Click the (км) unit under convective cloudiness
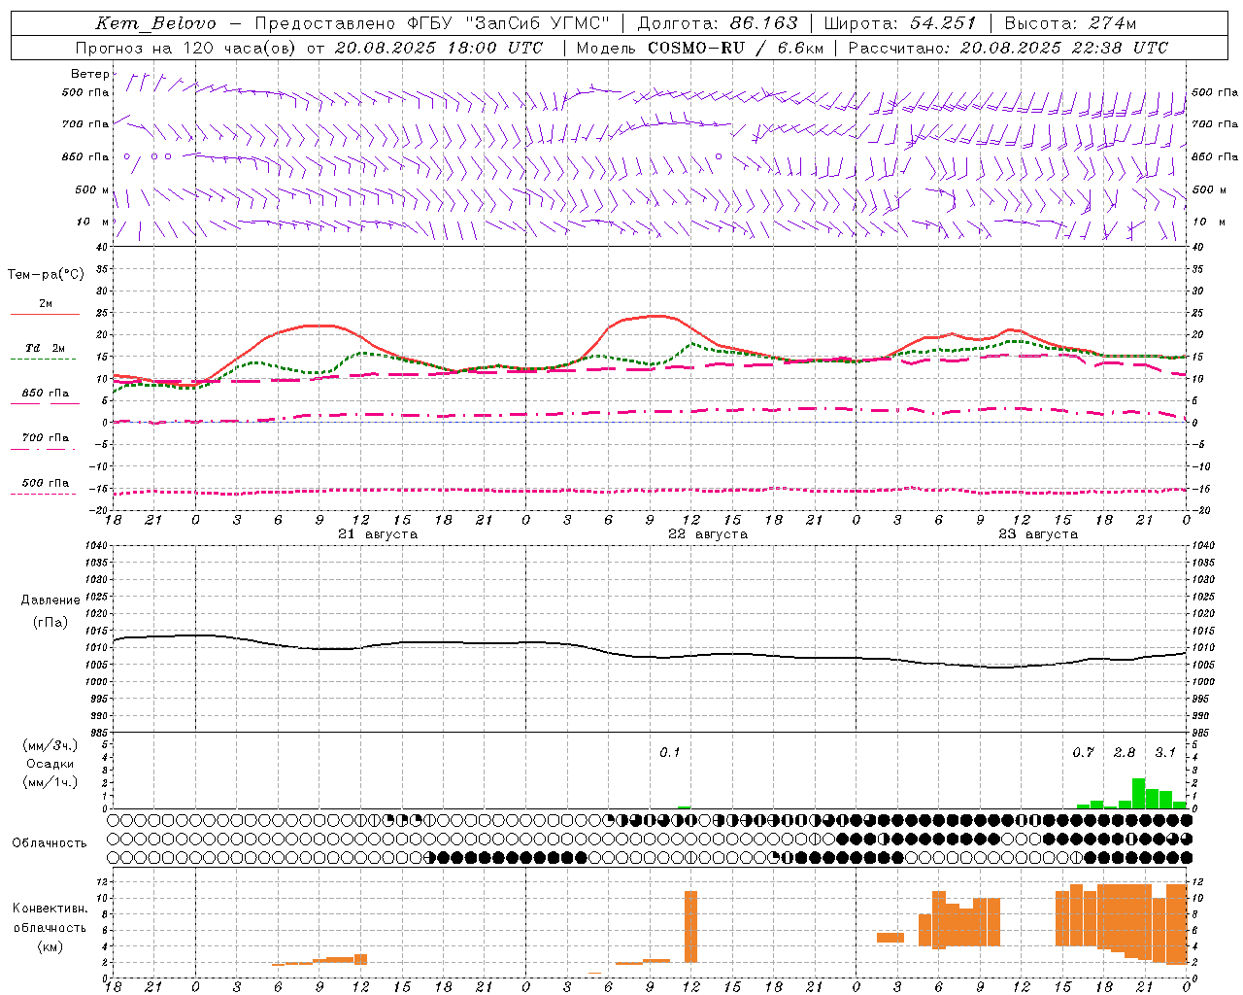 pyautogui.click(x=50, y=946)
